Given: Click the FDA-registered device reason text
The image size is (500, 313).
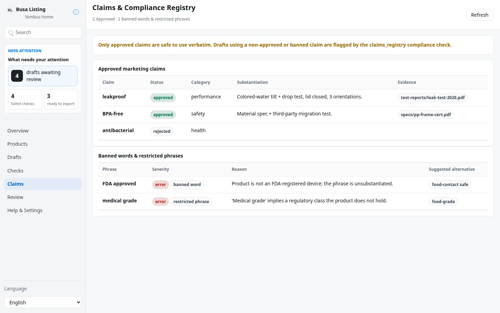Looking at the screenshot, I should [x=312, y=184].
